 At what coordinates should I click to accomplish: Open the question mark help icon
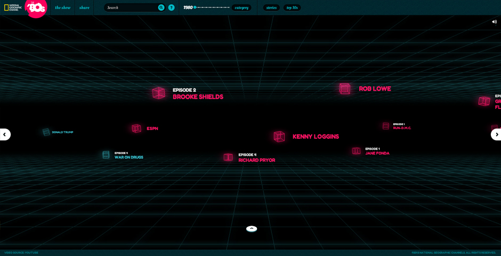(172, 7)
